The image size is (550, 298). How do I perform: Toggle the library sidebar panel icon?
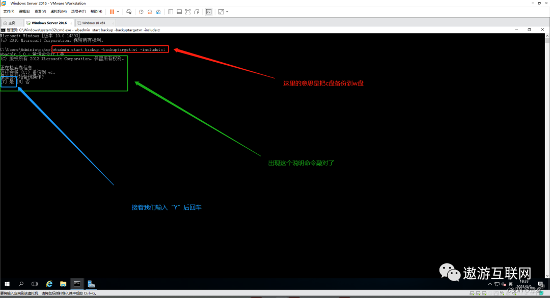coord(171,12)
